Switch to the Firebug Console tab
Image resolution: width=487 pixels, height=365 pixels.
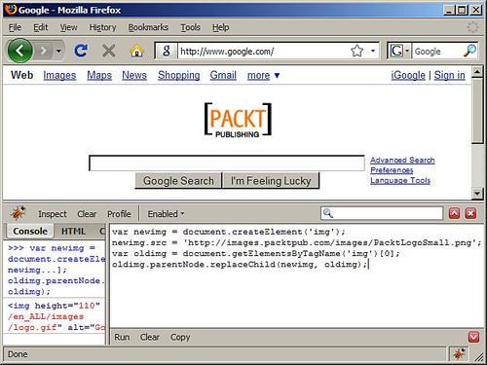[30, 232]
